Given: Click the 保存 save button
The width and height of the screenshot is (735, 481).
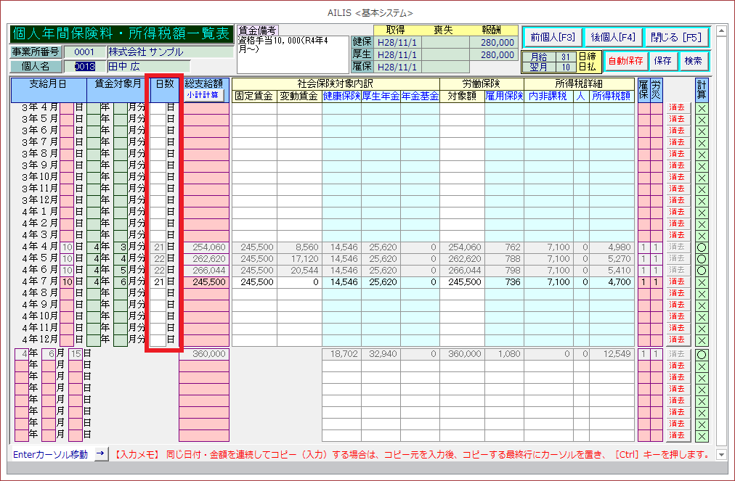Looking at the screenshot, I should tap(662, 61).
